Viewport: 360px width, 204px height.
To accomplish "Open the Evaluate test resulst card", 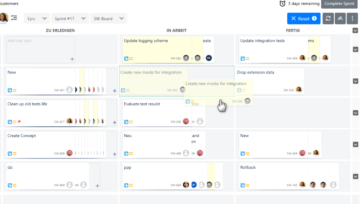I will [157, 113].
